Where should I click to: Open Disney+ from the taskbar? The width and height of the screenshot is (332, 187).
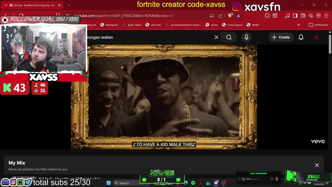click(x=208, y=183)
